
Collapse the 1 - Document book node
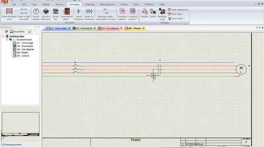click(7, 39)
